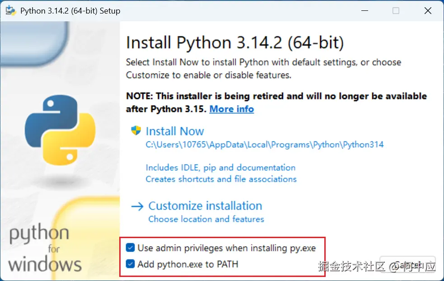Click the UAC shield icon beside Install Now
Image resolution: width=444 pixels, height=281 pixels.
click(x=136, y=131)
